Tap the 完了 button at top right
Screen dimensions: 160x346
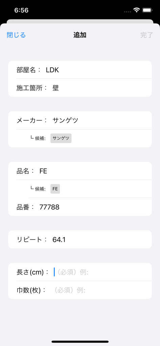(147, 35)
